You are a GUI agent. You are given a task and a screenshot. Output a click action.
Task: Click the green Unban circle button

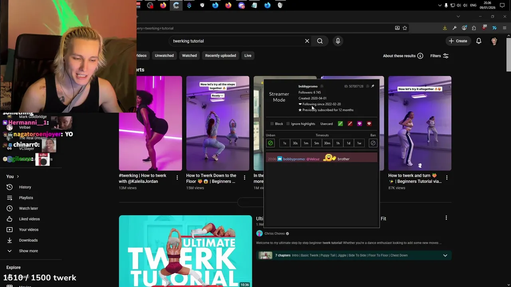coord(270,143)
